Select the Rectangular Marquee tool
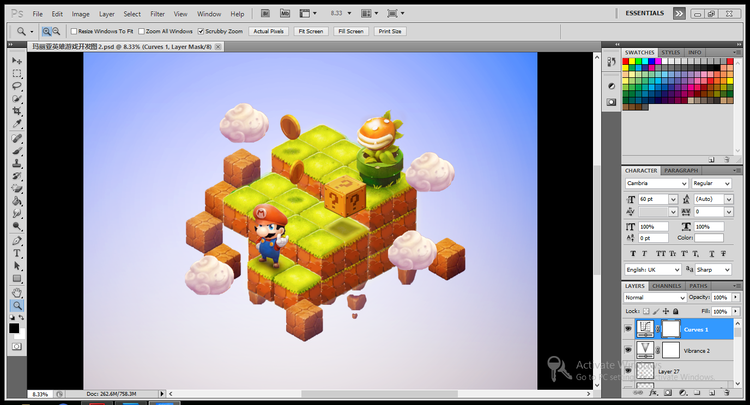Image resolution: width=750 pixels, height=405 pixels. coord(17,73)
